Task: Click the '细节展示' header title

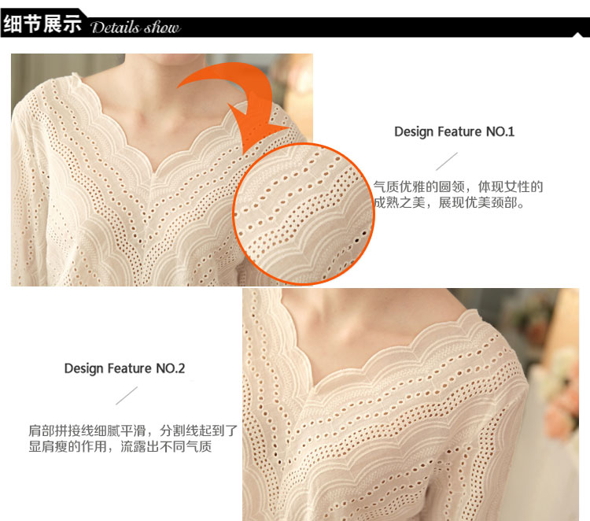Action: tap(42, 24)
